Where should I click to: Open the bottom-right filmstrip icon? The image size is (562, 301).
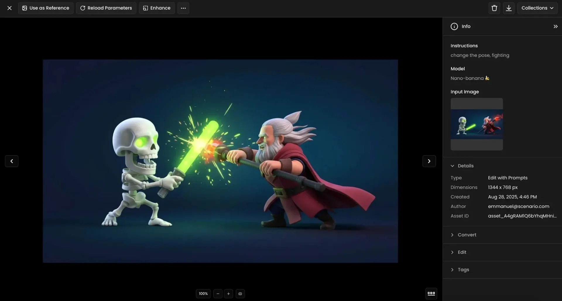click(x=431, y=293)
